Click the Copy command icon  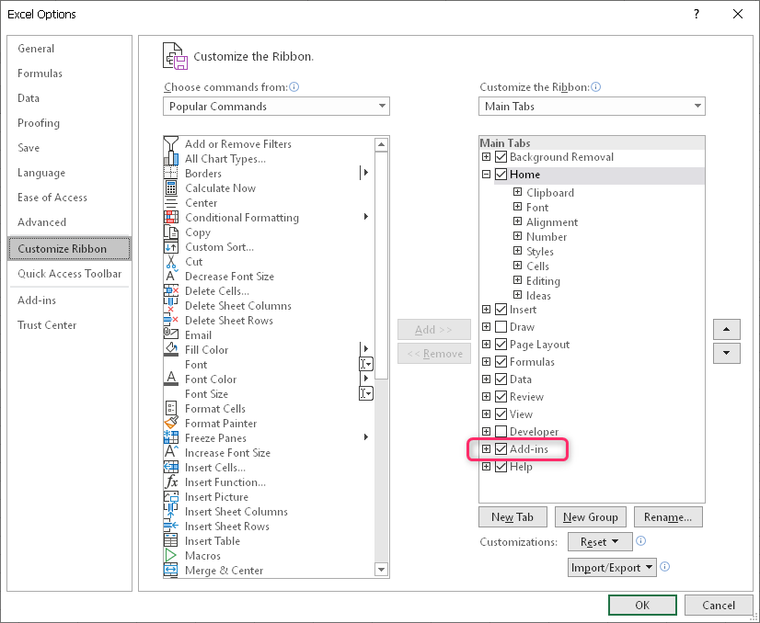(170, 232)
